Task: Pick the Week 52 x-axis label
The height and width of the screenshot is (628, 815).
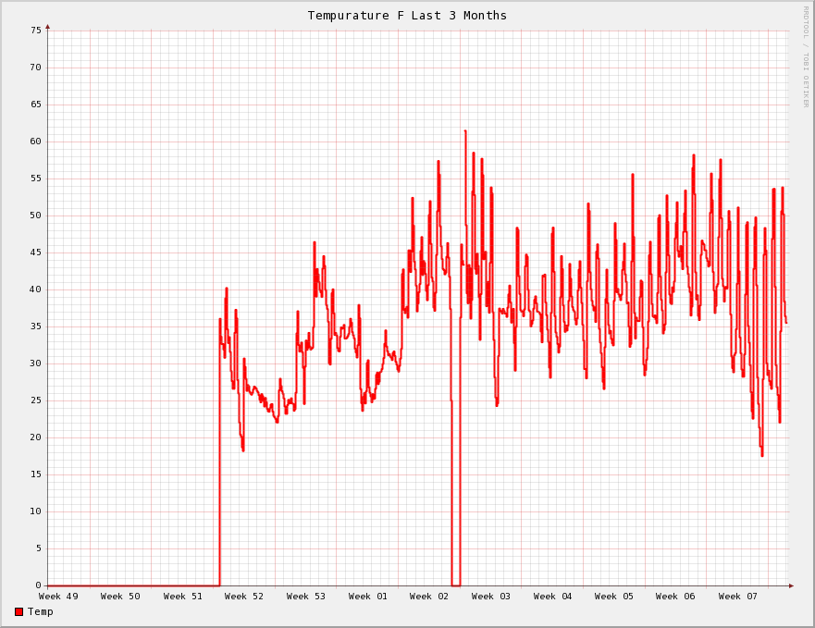Action: tap(244, 597)
